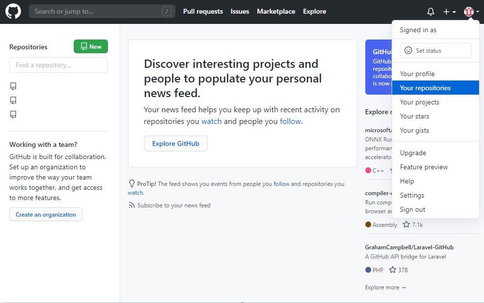
Task: Click the second repository icon in sidebar
Action: coord(13,100)
